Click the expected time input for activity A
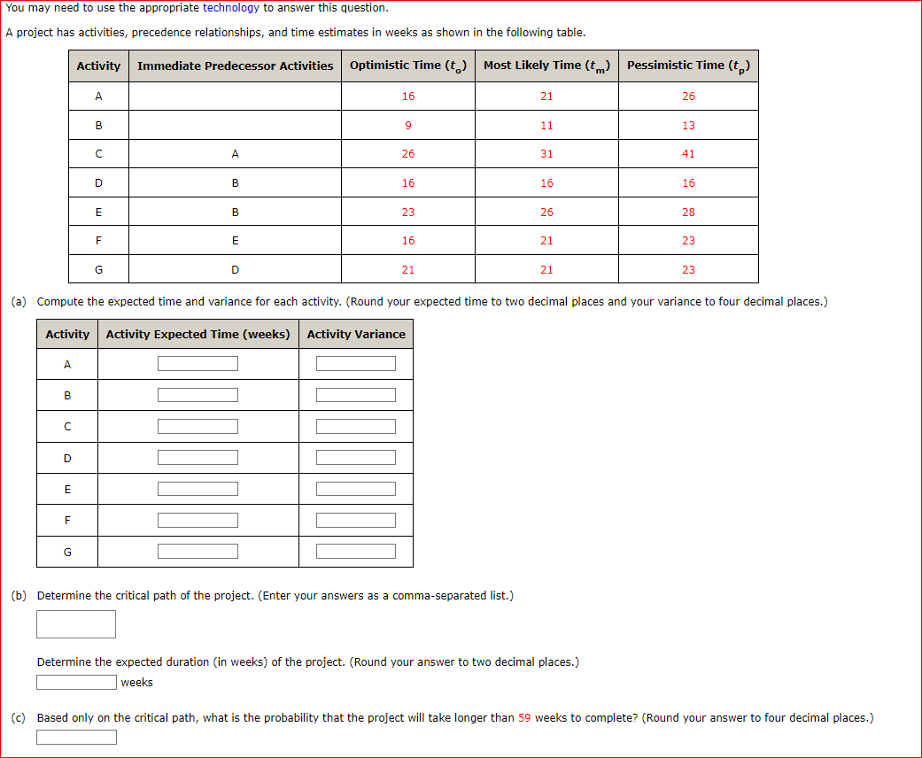Image resolution: width=922 pixels, height=758 pixels. 198,363
